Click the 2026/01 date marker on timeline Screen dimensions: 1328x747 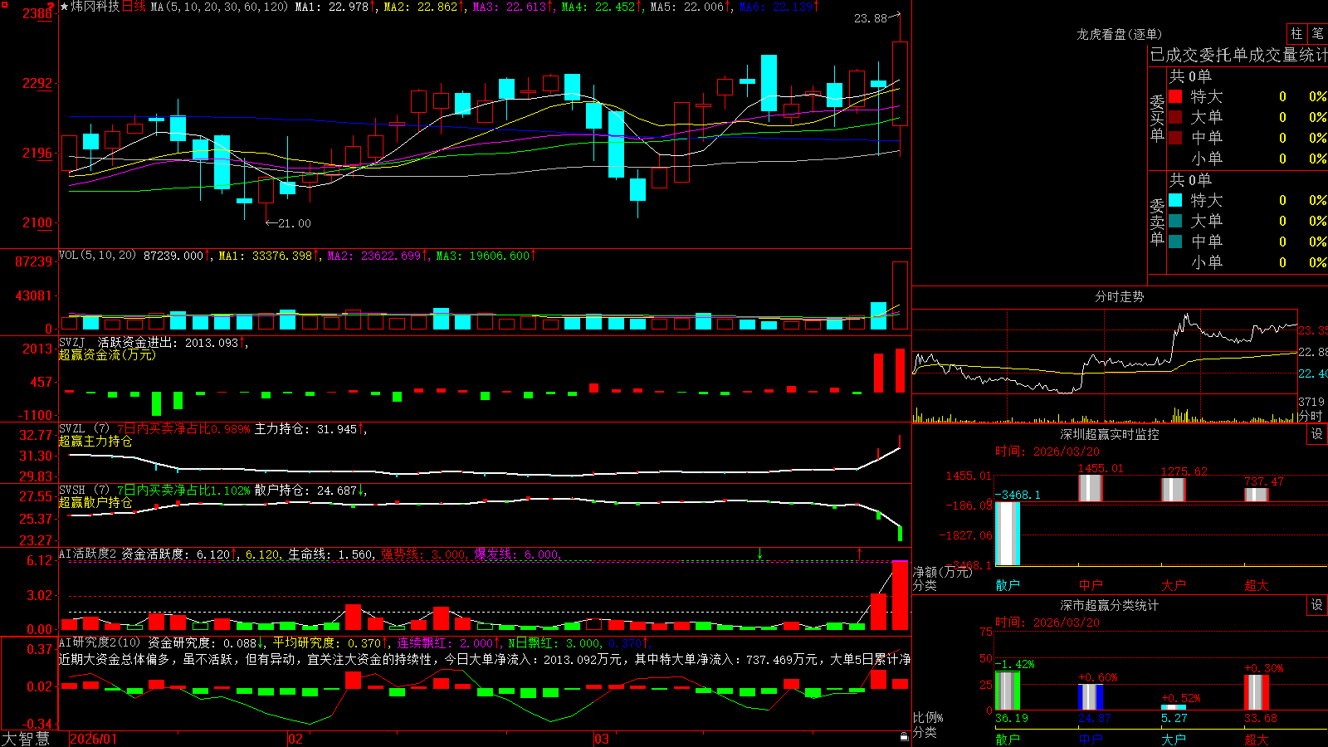pos(94,739)
